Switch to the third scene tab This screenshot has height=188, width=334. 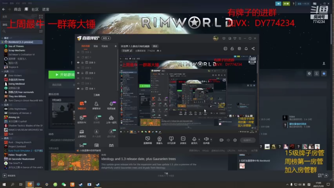pyautogui.click(x=104, y=46)
